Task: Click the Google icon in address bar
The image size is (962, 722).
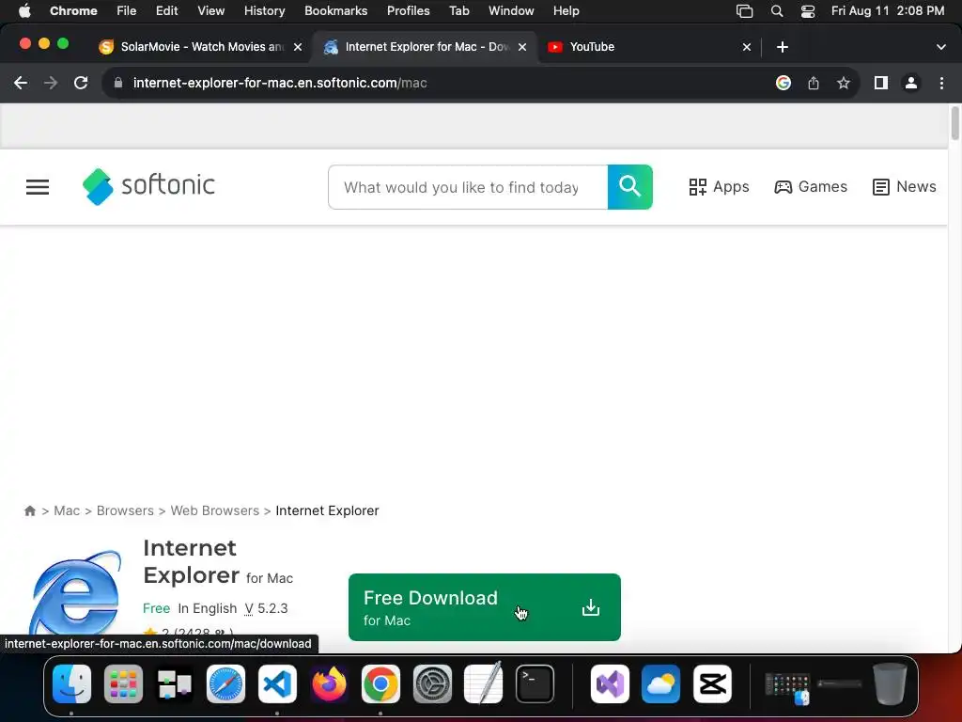Action: (784, 83)
